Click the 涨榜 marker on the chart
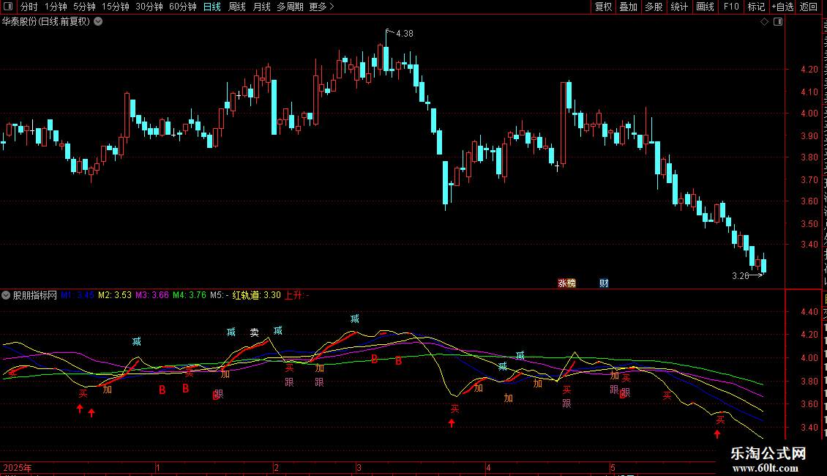Screen dimensions: 827x476 point(567,283)
